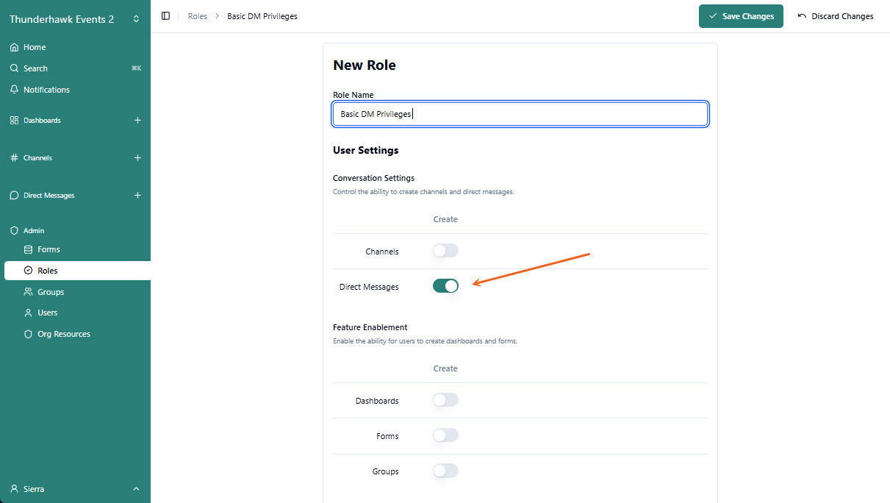Click the User Settings heading
Screen dimensions: 890x503
pos(366,150)
